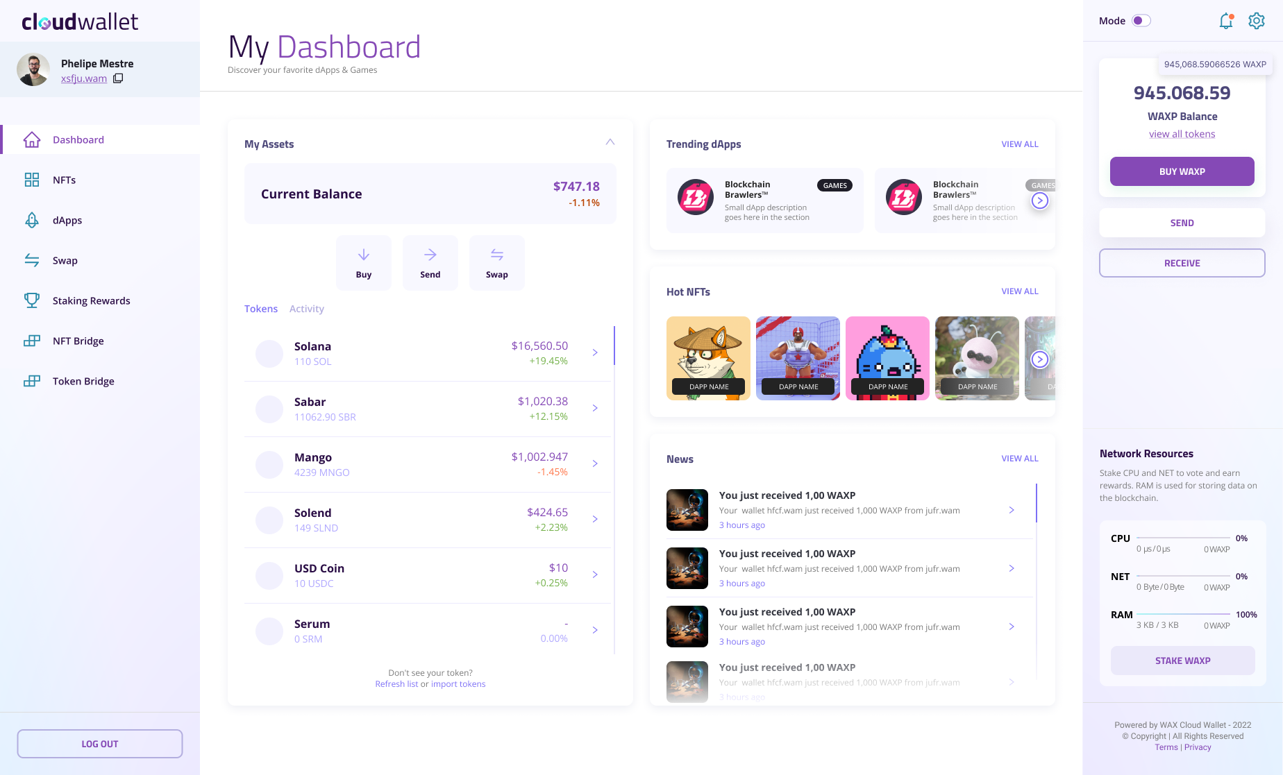The image size is (1283, 775).
Task: Click the Mango token icon circle
Action: [x=269, y=465]
